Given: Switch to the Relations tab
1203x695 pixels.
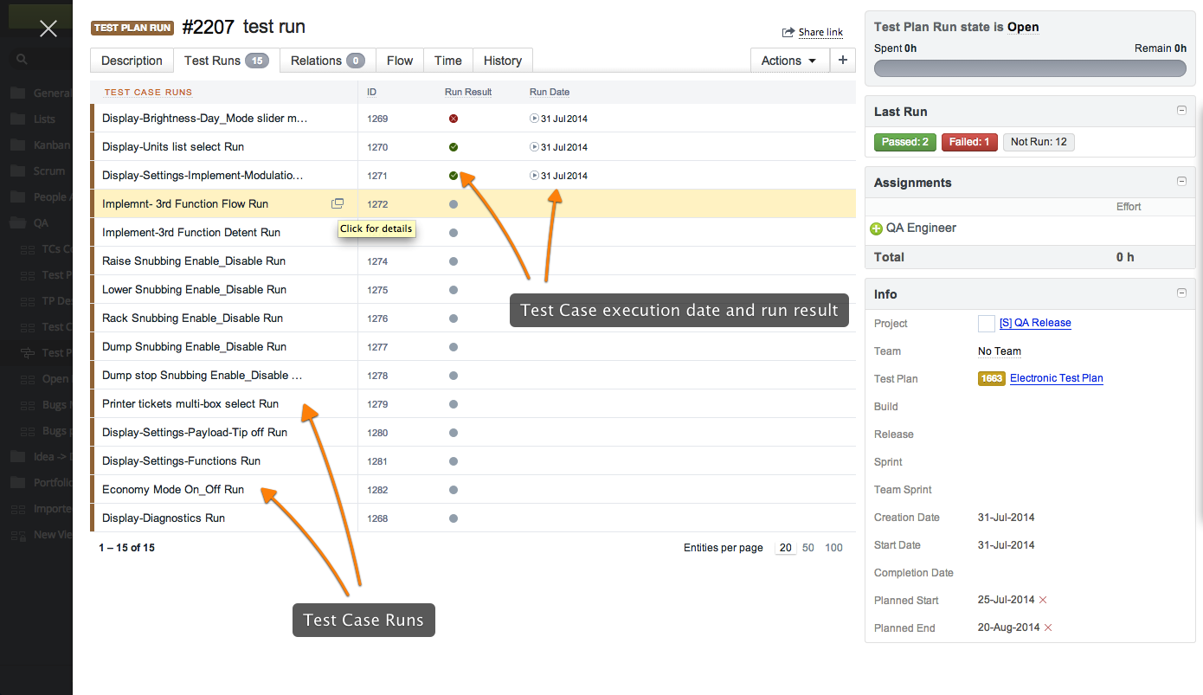Looking at the screenshot, I should [327, 61].
